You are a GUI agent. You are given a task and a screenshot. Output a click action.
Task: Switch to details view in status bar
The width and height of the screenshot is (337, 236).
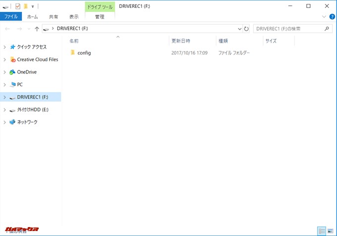(322, 231)
